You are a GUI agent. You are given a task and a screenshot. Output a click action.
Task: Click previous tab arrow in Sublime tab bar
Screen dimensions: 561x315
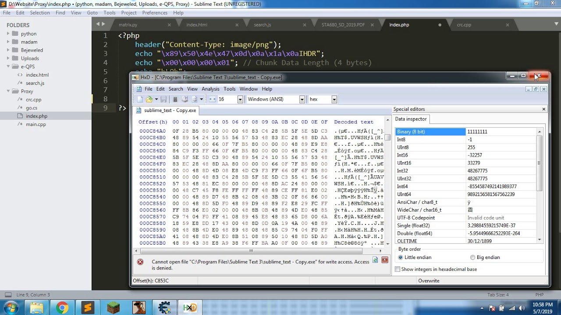coord(98,24)
